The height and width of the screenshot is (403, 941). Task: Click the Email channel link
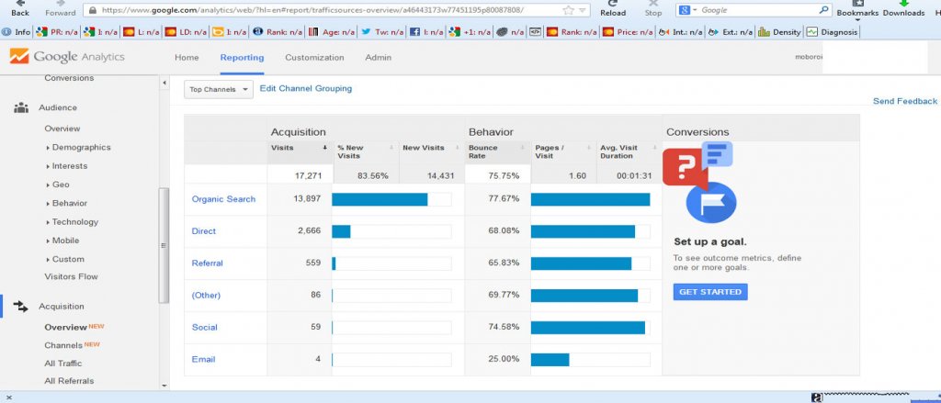tap(203, 359)
